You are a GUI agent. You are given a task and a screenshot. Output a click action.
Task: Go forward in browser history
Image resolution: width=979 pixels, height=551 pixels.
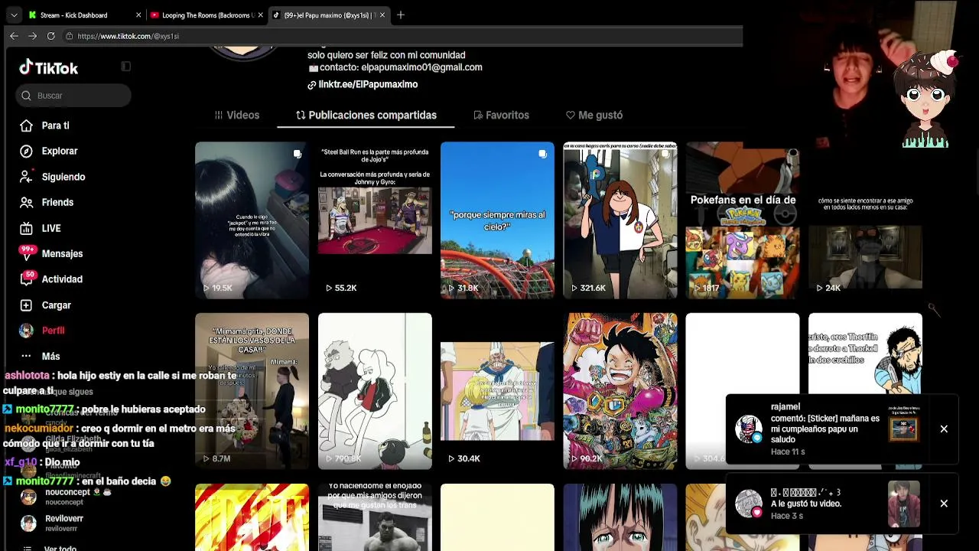pyautogui.click(x=32, y=36)
